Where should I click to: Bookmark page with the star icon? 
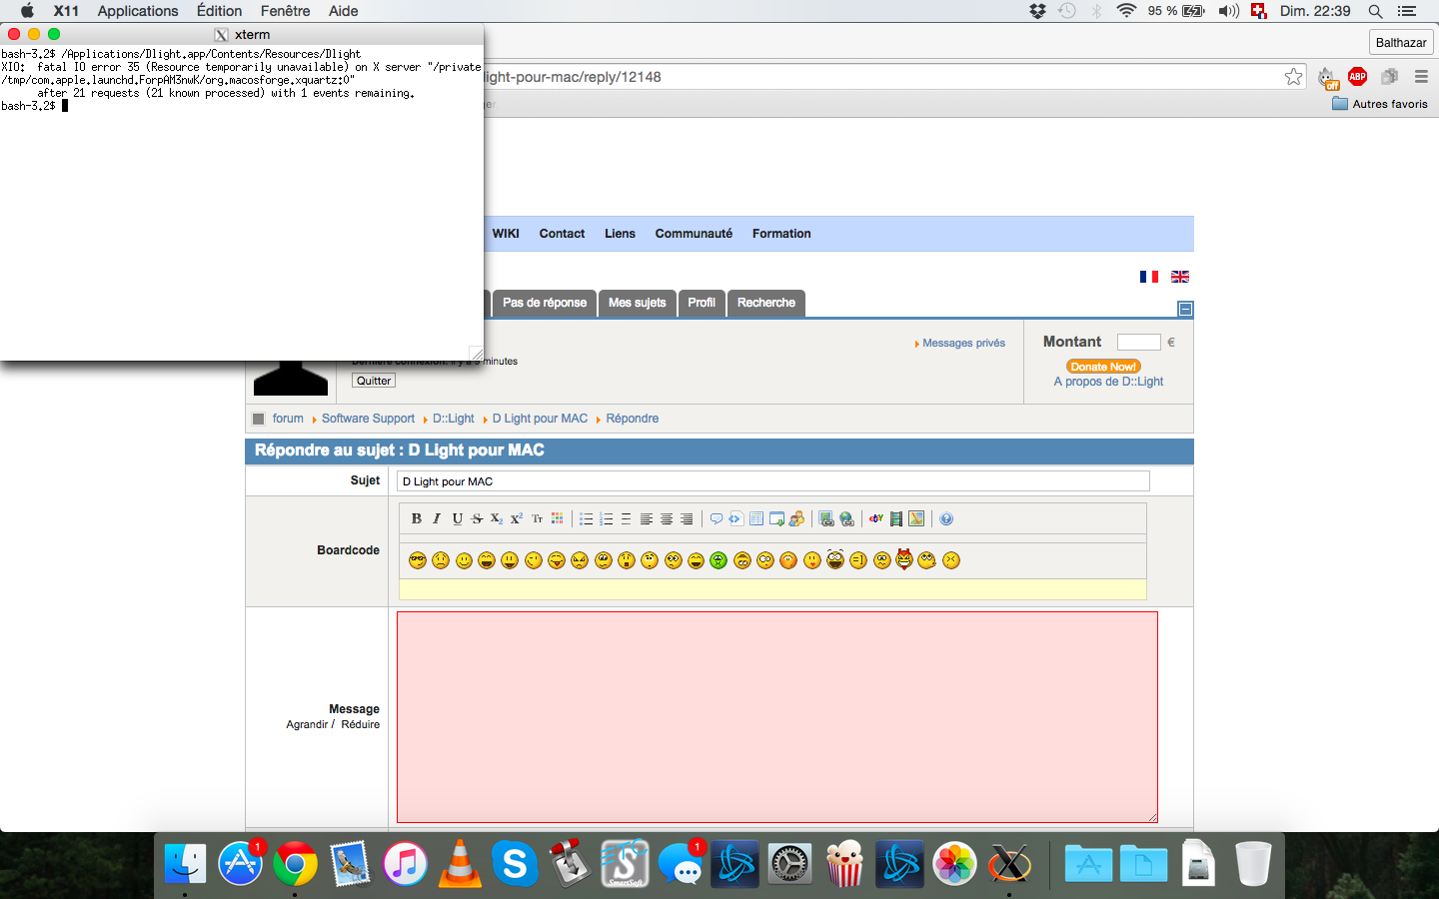coord(1294,77)
